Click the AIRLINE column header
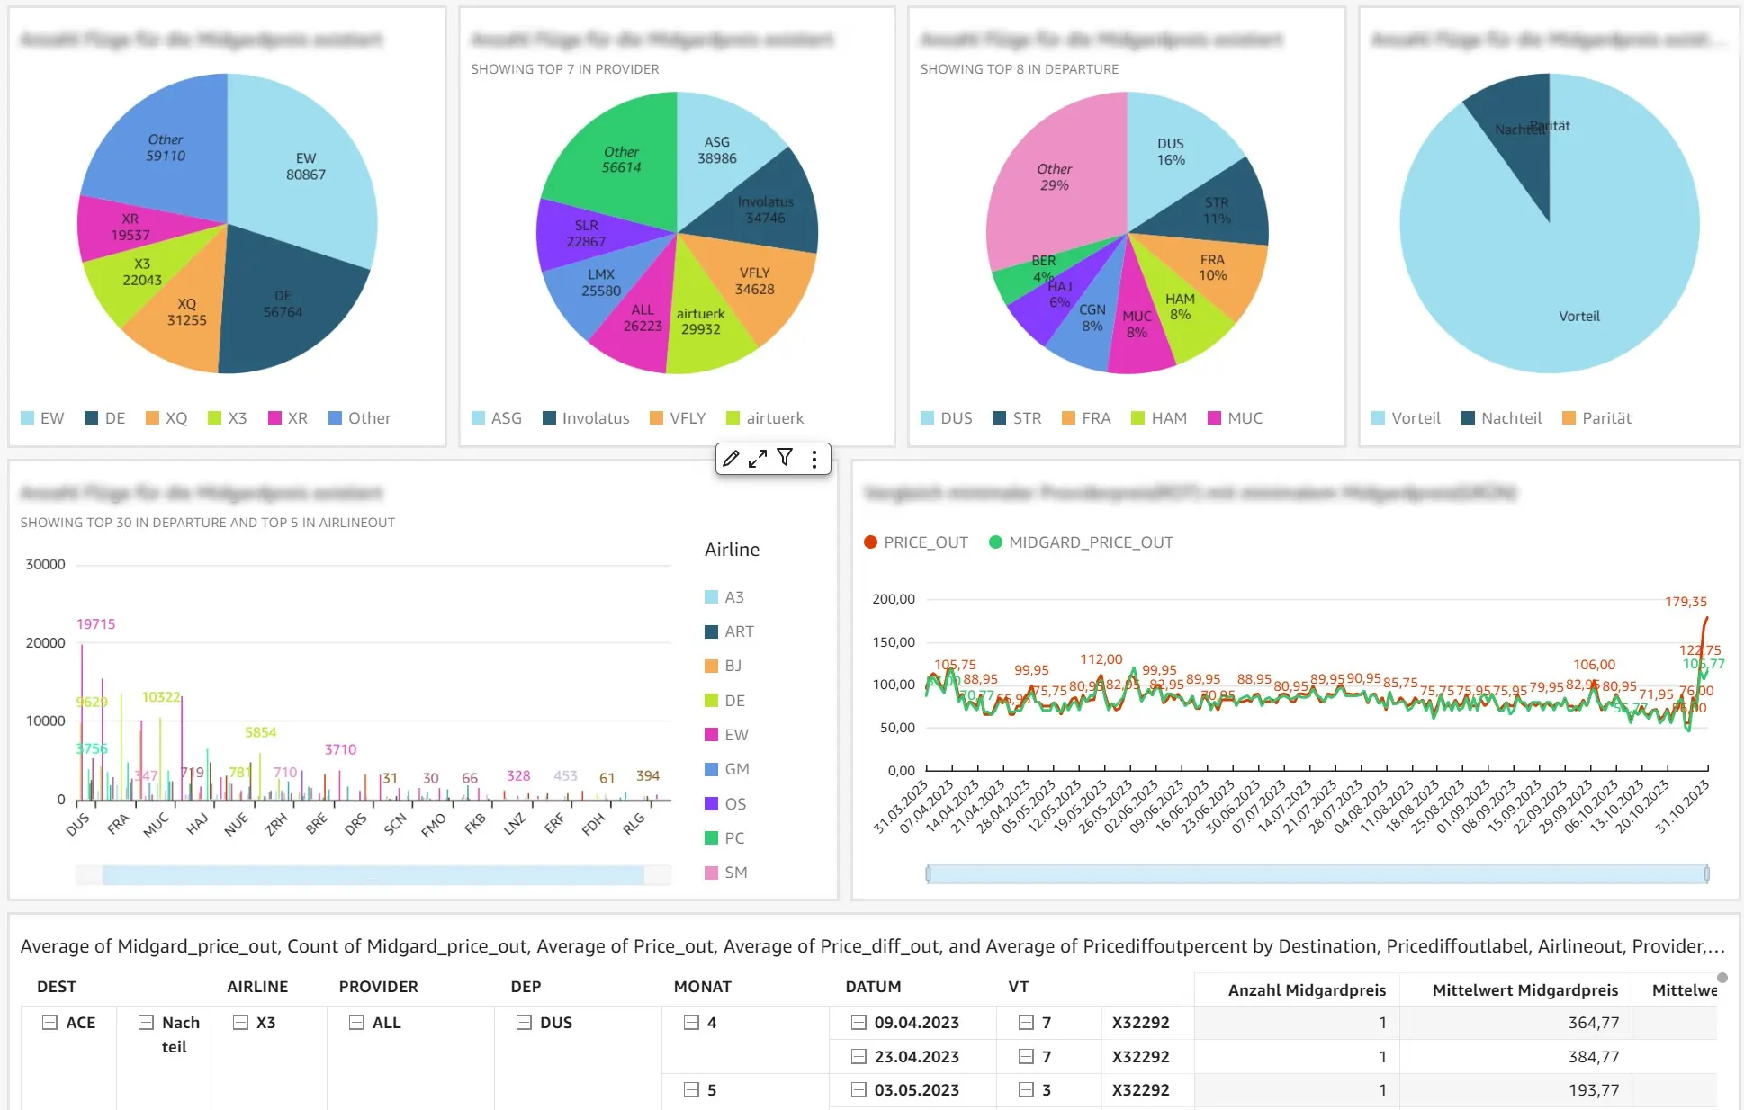Image resolution: width=1744 pixels, height=1110 pixels. pyautogui.click(x=257, y=987)
